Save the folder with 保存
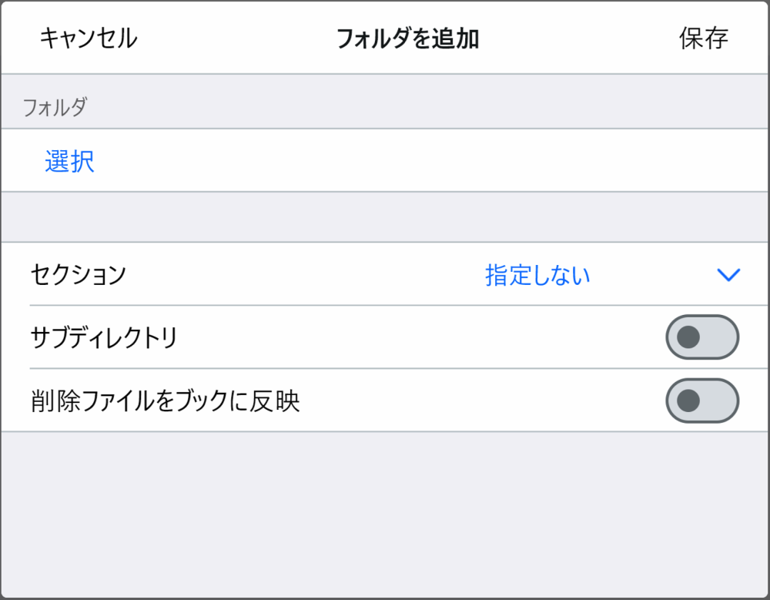The image size is (770, 600). [703, 38]
